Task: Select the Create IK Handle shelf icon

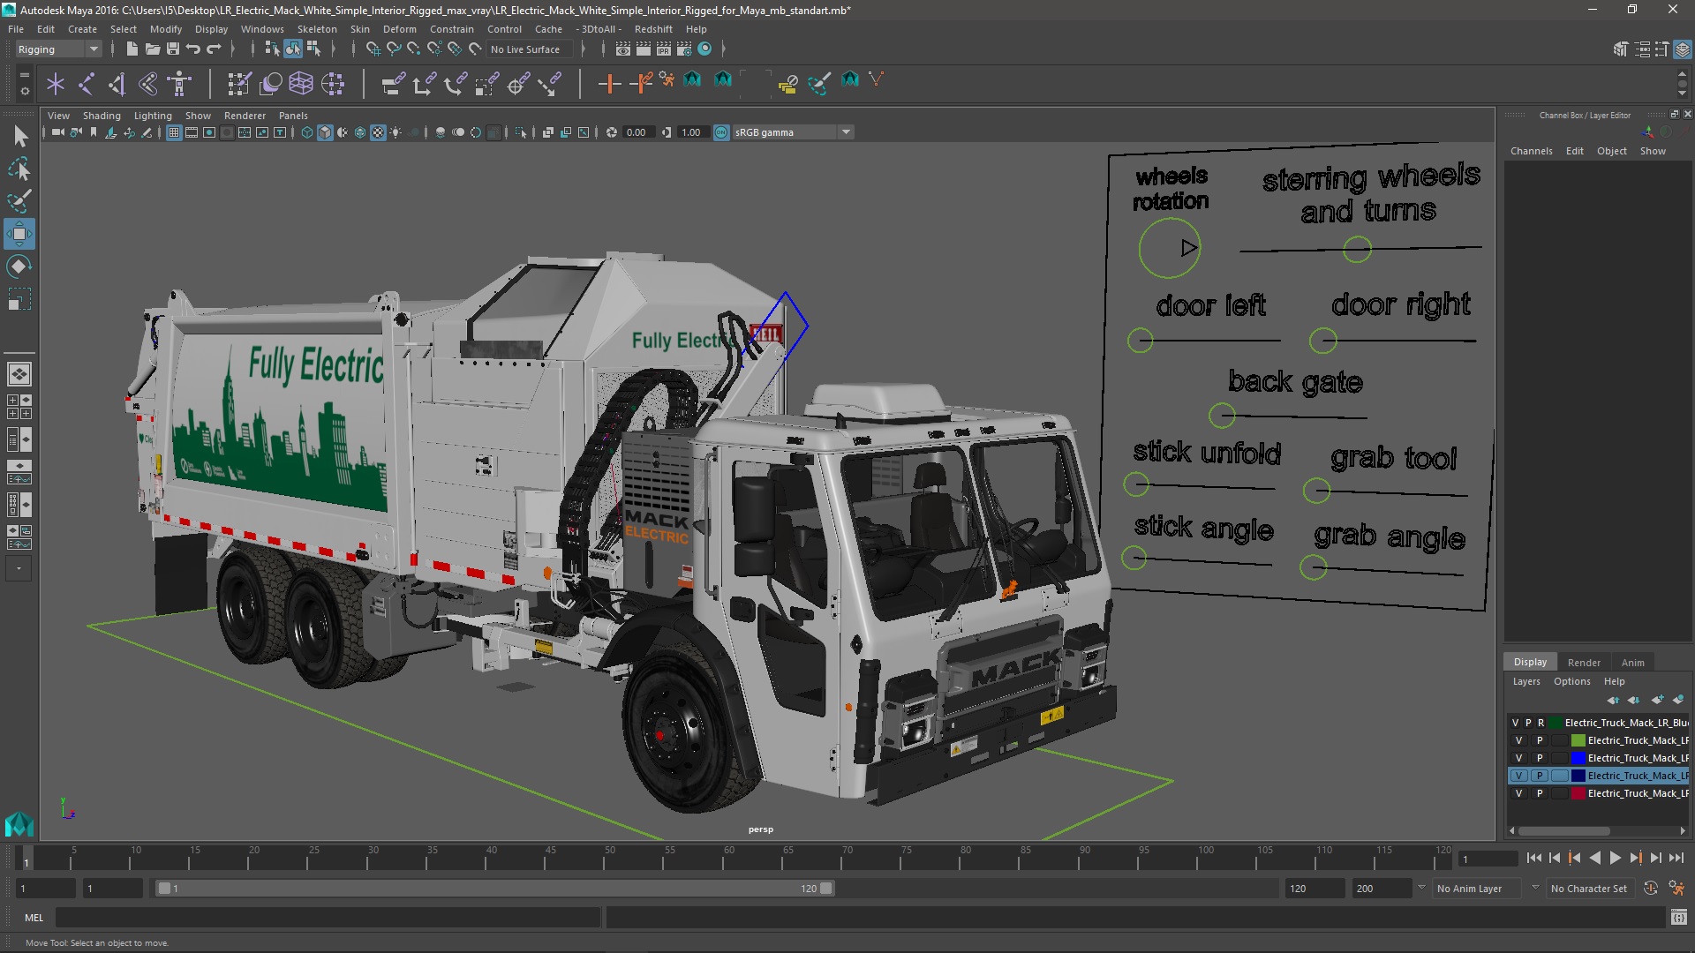Action: point(117,84)
